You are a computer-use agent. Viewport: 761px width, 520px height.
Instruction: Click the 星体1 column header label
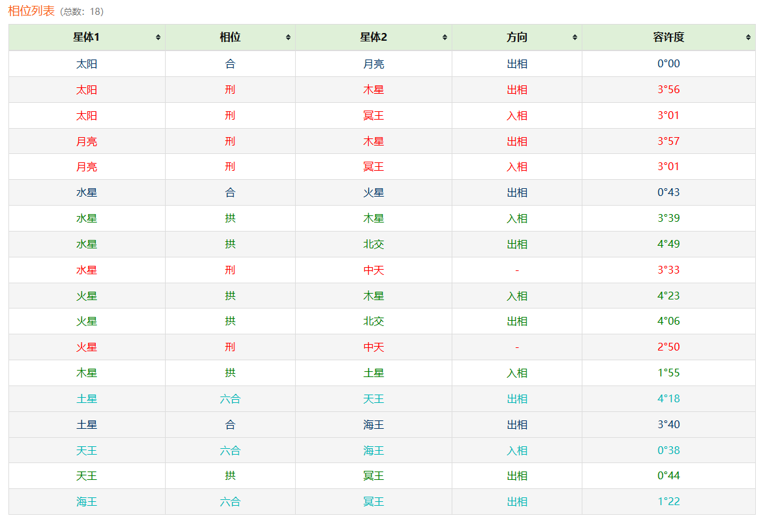(x=86, y=38)
